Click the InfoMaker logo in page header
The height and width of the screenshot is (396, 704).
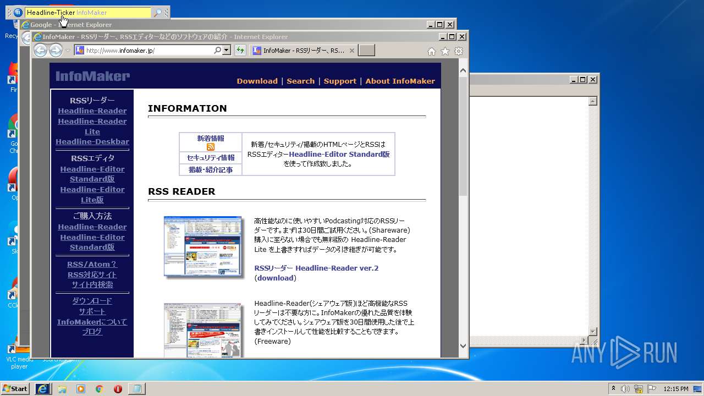[x=92, y=76]
